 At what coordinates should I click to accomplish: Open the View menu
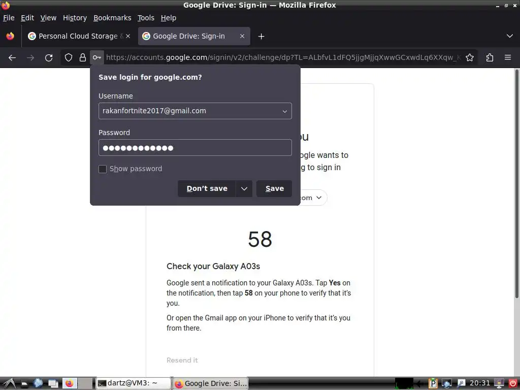[x=48, y=18]
